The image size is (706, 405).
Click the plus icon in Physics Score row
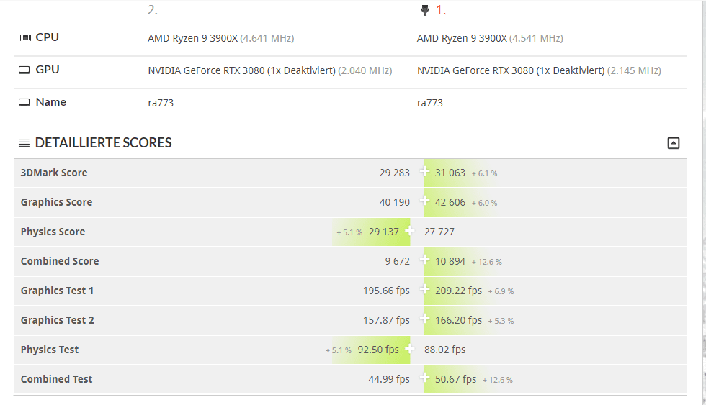(410, 231)
